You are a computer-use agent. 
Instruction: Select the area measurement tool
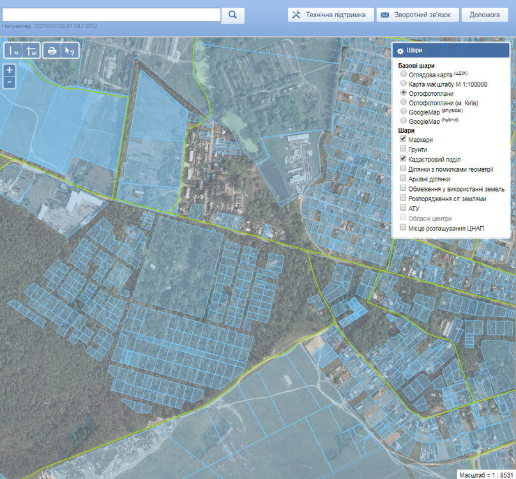(31, 50)
